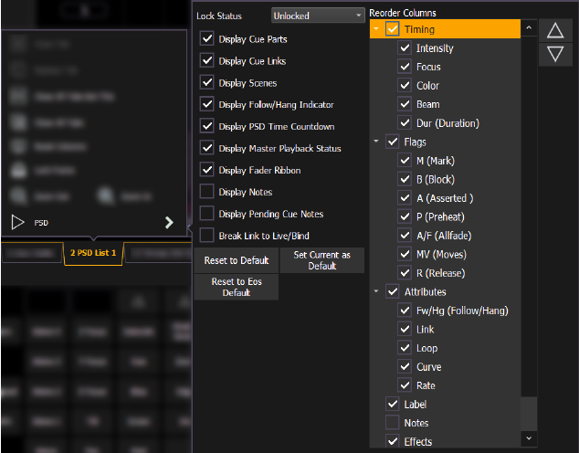This screenshot has width=579, height=453.
Task: Click the column list scrollbar down arrow
Action: point(529,440)
